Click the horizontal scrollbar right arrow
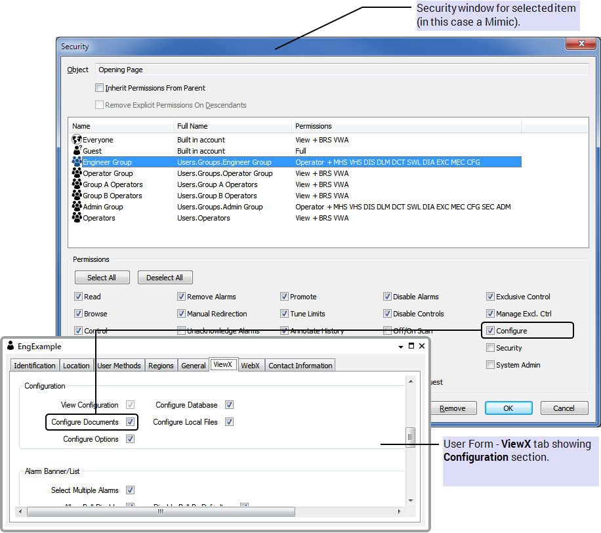The height and width of the screenshot is (533, 601). tap(399, 511)
